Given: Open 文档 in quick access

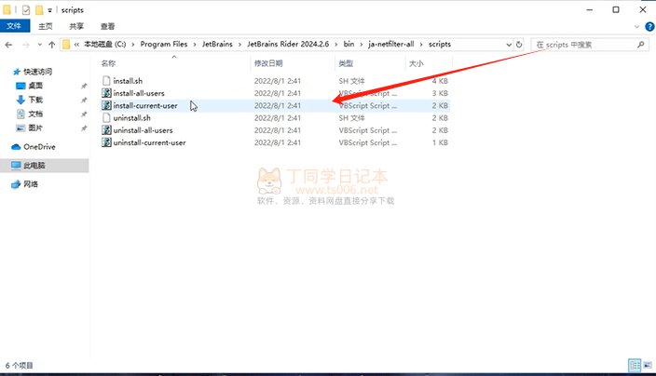Looking at the screenshot, I should (x=35, y=114).
